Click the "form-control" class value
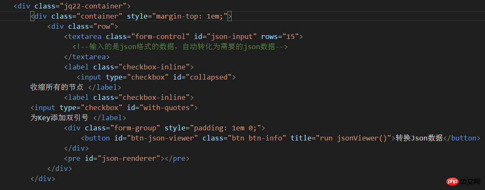This screenshot has height=190, width=485. pos(160,36)
